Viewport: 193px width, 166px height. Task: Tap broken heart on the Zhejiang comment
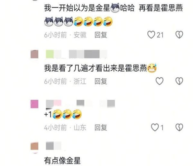tap(179, 81)
